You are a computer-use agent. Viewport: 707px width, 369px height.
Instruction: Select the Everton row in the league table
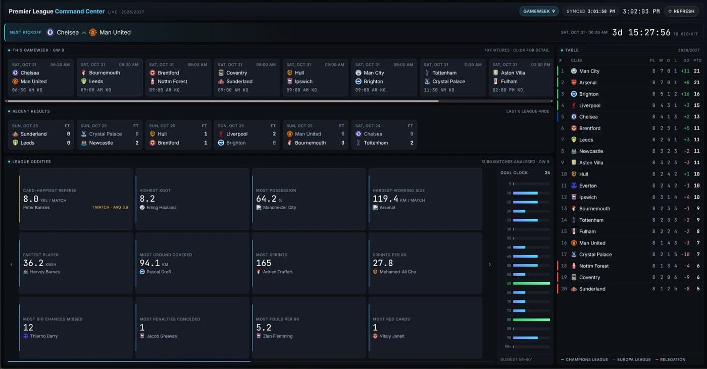[x=630, y=186]
